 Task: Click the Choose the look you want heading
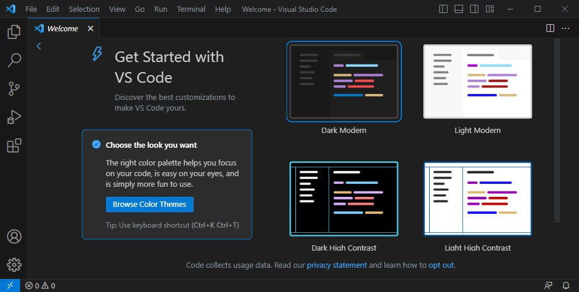tap(152, 145)
